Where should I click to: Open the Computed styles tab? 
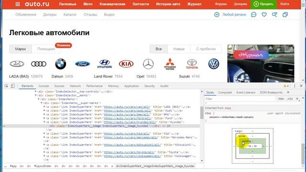(225, 92)
